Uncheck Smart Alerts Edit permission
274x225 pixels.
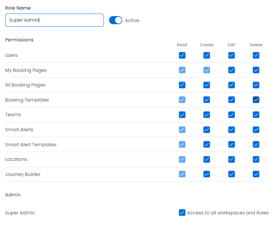pos(231,130)
